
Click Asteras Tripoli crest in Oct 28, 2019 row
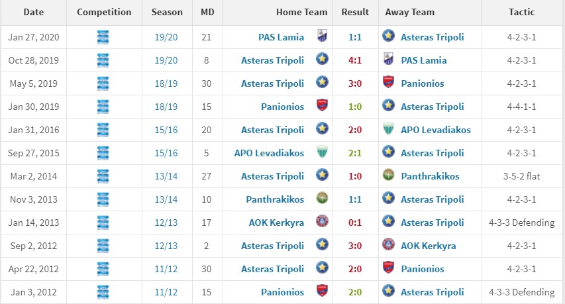click(321, 60)
